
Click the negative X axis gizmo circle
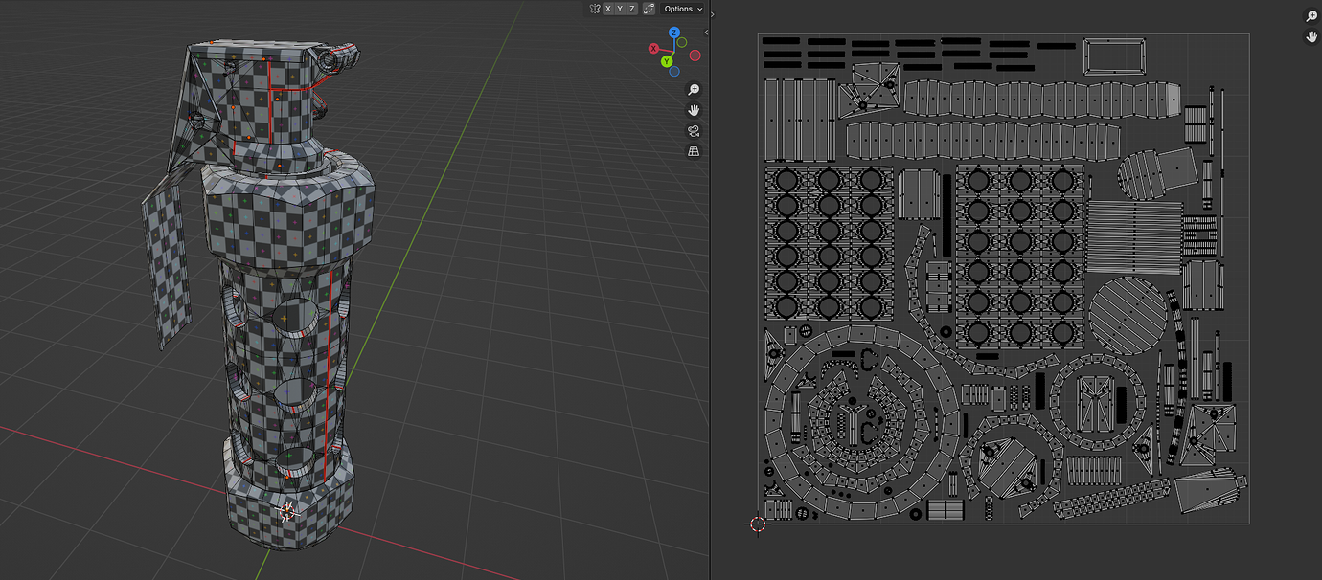(x=695, y=56)
